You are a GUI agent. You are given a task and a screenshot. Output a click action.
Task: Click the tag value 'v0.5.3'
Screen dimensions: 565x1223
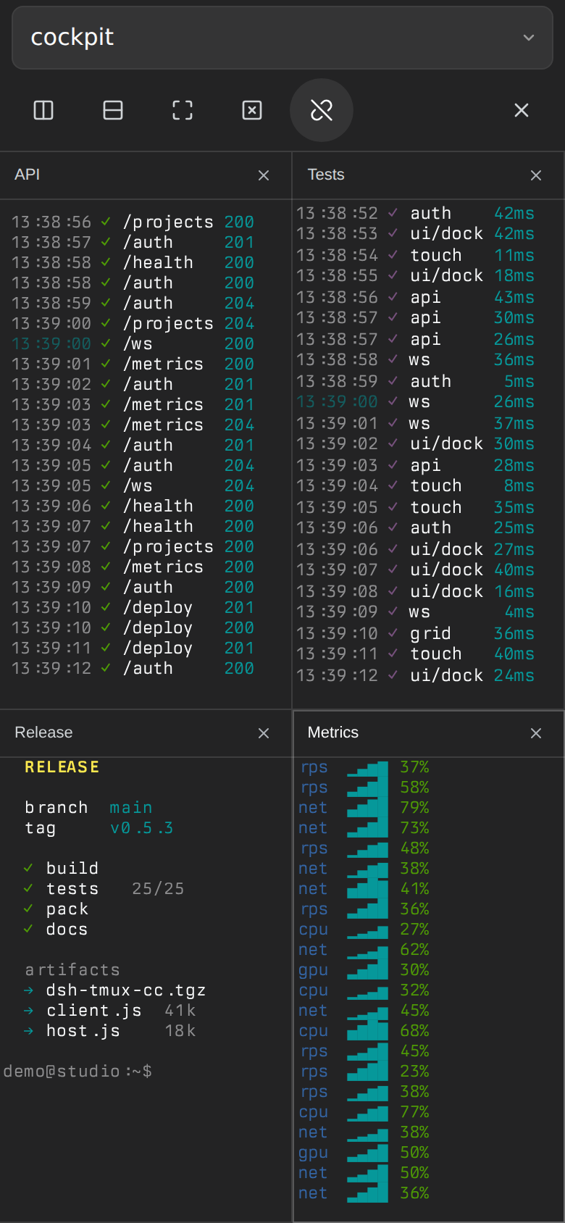point(142,828)
